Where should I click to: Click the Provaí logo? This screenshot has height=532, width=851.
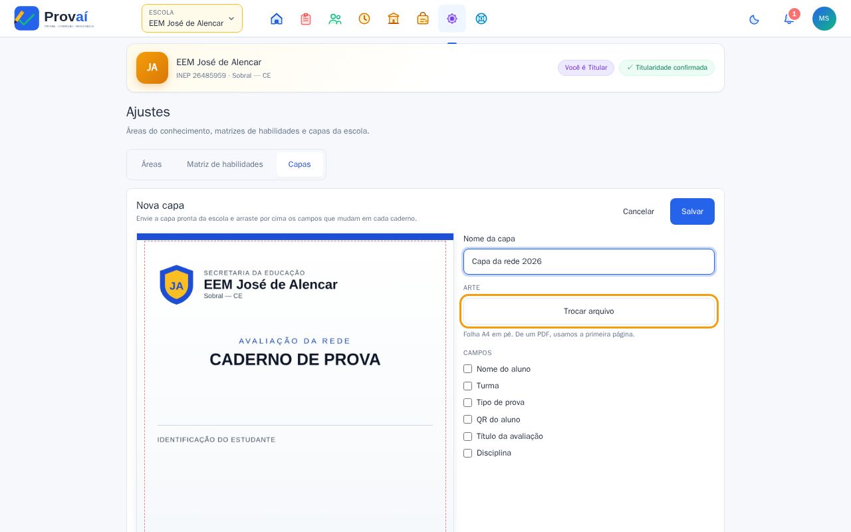pos(54,18)
